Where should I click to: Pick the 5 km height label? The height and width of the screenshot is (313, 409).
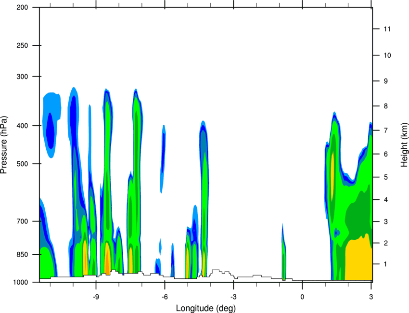[386, 177]
